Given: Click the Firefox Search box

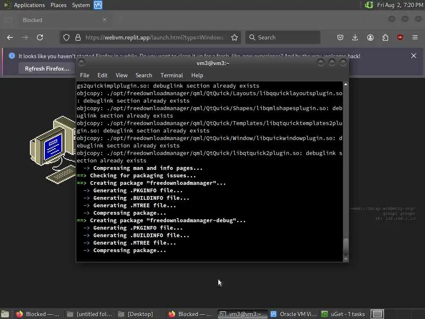Looking at the screenshot, I should pos(283,37).
